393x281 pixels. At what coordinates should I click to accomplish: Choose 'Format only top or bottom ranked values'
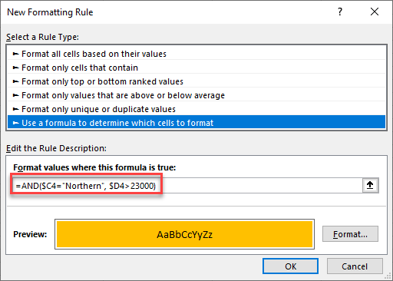(x=196, y=81)
